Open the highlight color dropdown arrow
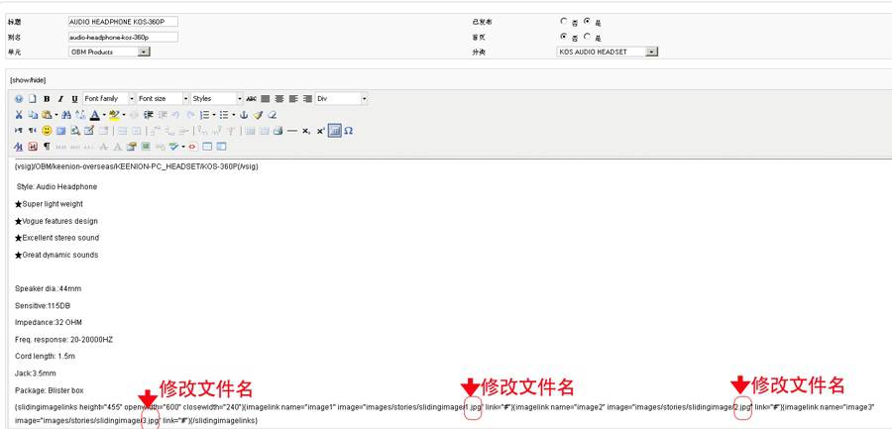Image resolution: width=892 pixels, height=429 pixels. tap(124, 115)
